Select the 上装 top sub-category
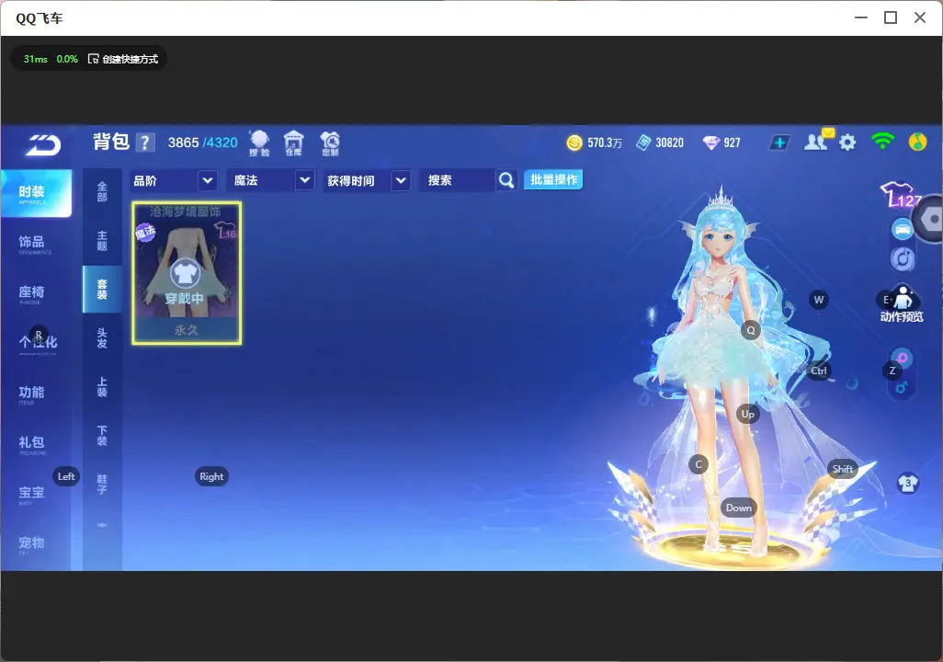This screenshot has height=662, width=943. click(102, 387)
